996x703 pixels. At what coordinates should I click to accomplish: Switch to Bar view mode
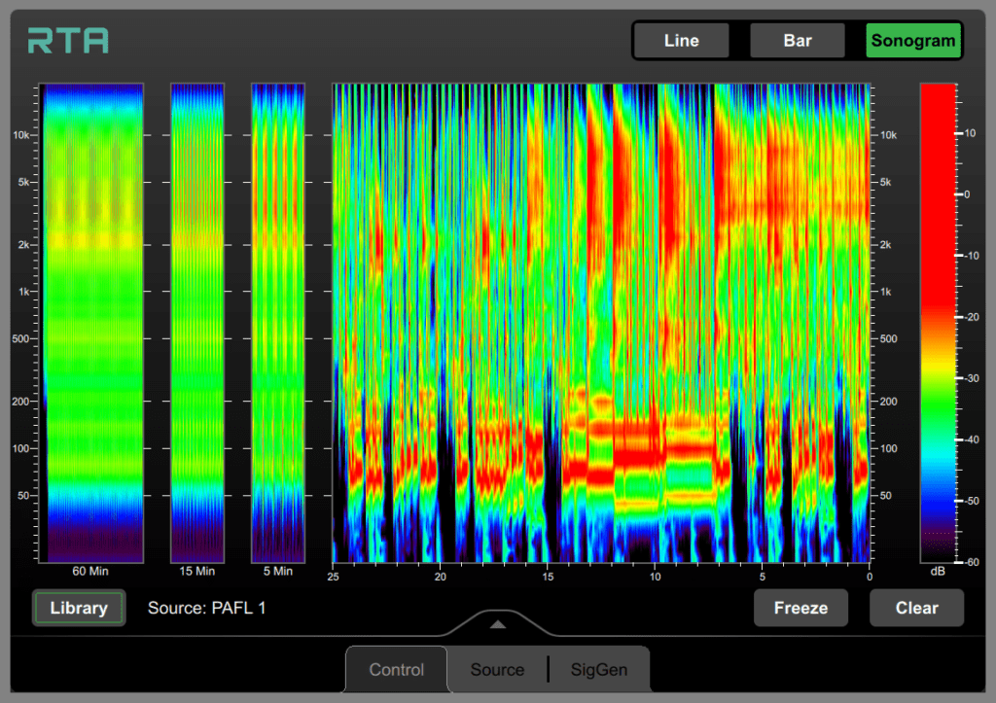click(x=798, y=41)
